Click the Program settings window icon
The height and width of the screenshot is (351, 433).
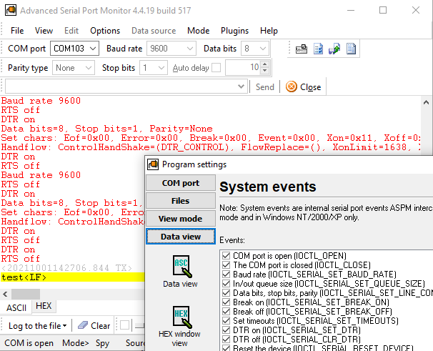click(x=153, y=164)
